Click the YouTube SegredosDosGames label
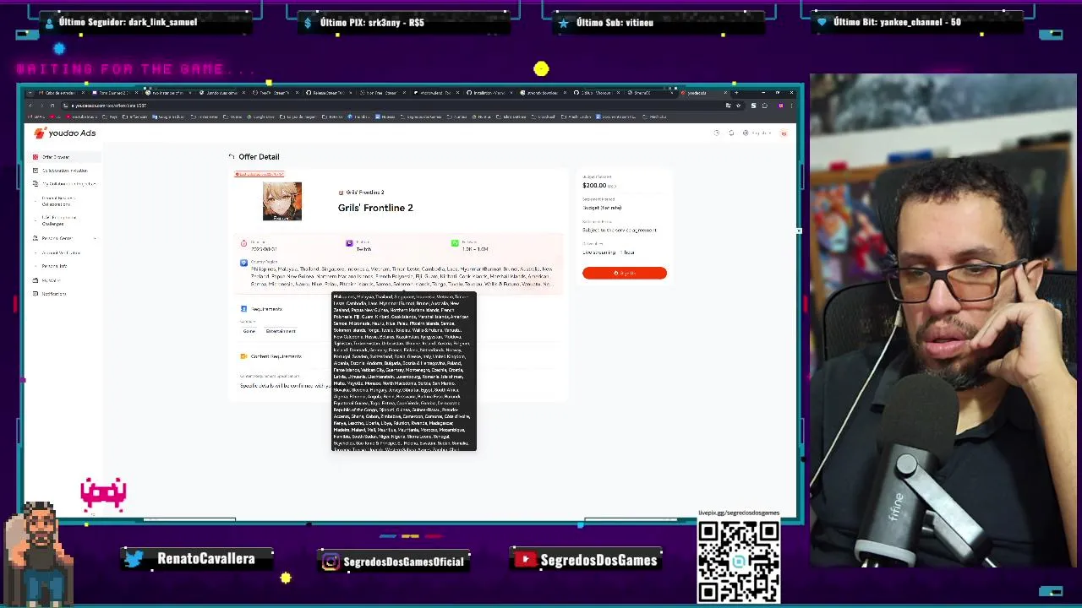Image resolution: width=1082 pixels, height=608 pixels. click(x=586, y=560)
